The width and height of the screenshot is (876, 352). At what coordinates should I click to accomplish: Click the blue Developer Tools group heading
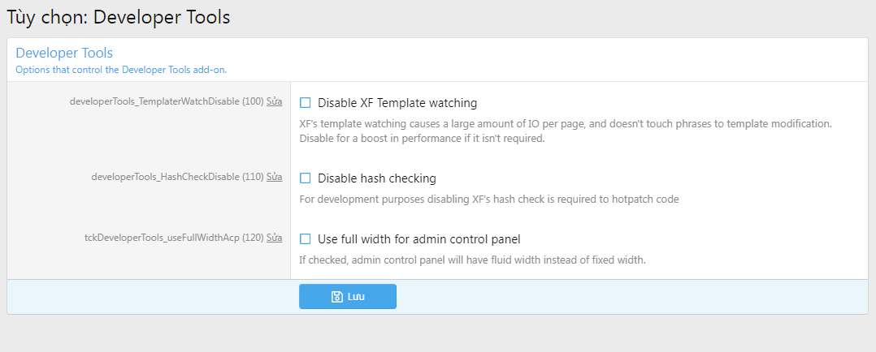coord(64,53)
